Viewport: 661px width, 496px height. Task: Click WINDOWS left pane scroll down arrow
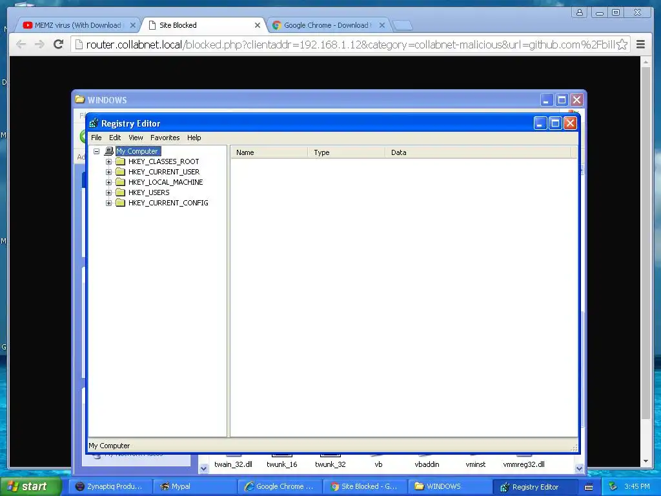203,468
